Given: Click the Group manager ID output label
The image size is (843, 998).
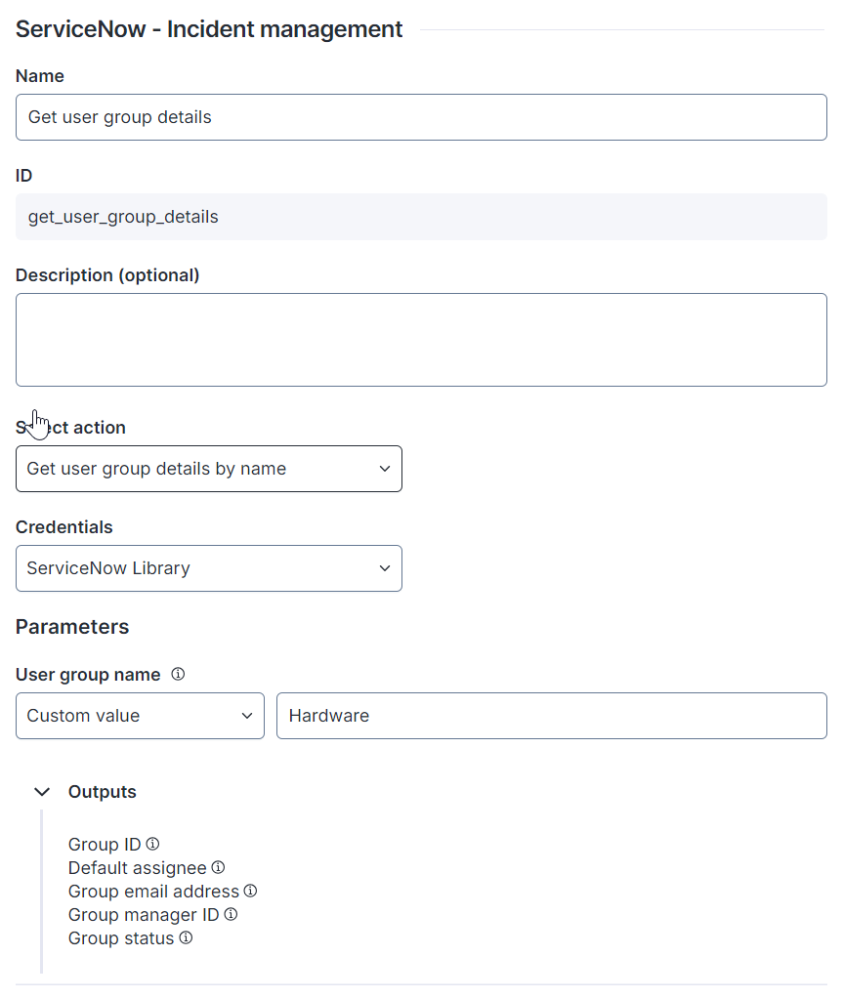Looking at the screenshot, I should tap(144, 915).
